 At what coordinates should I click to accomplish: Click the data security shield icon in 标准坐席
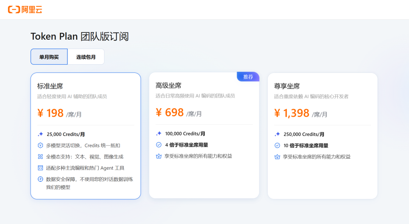[x=41, y=179]
